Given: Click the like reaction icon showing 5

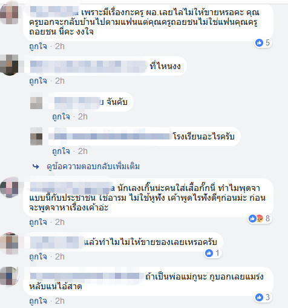Looking at the screenshot, I should point(259,42).
